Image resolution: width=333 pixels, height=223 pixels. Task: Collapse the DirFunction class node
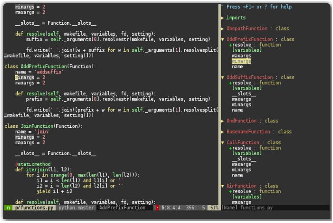point(222,186)
